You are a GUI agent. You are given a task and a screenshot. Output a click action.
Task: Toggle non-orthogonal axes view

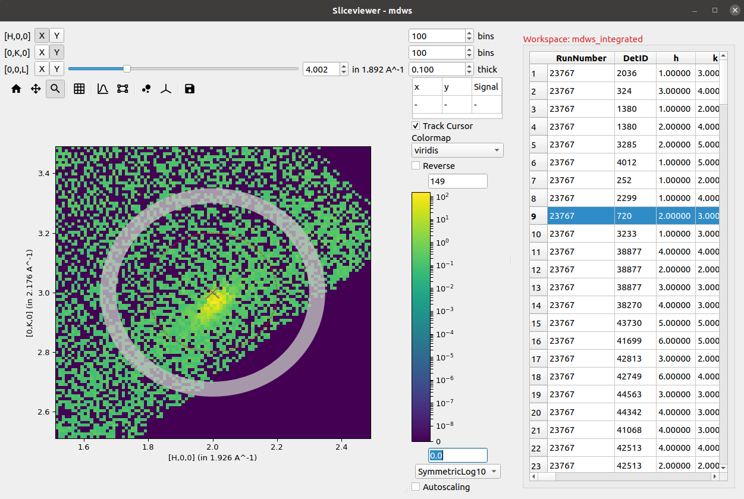point(166,89)
